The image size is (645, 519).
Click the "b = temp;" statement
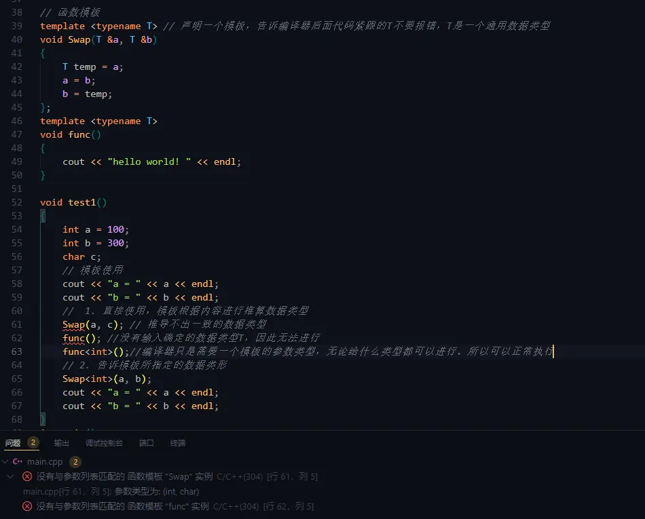(x=87, y=94)
